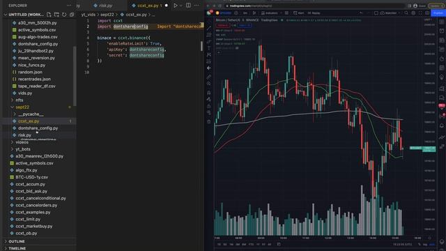Screen dimensions: 446x251
Task: Open the TradingView Indicators menu
Action: pyautogui.click(x=270, y=13)
